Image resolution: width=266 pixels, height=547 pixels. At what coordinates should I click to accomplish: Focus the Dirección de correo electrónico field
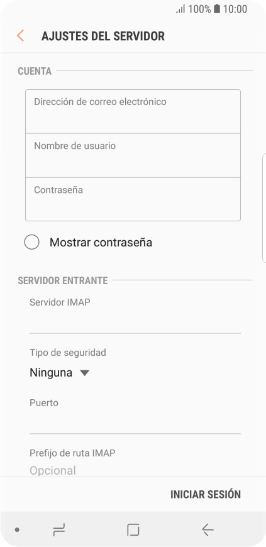pyautogui.click(x=133, y=111)
